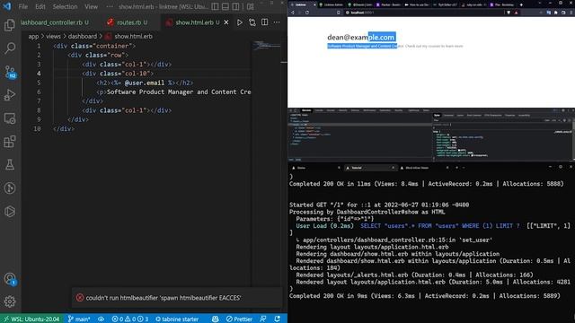This screenshot has width=575, height=323.
Task: Select DevTools Styles tab
Action: 437,116
